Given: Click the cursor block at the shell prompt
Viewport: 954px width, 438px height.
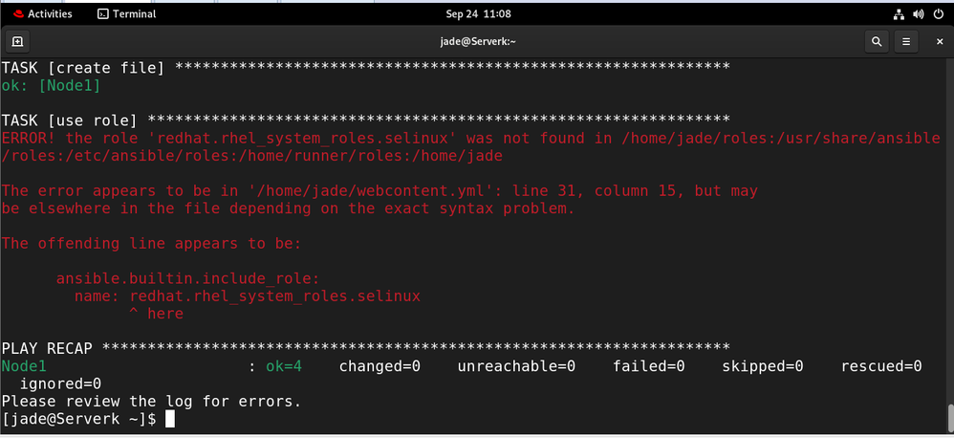Looking at the screenshot, I should tap(169, 419).
